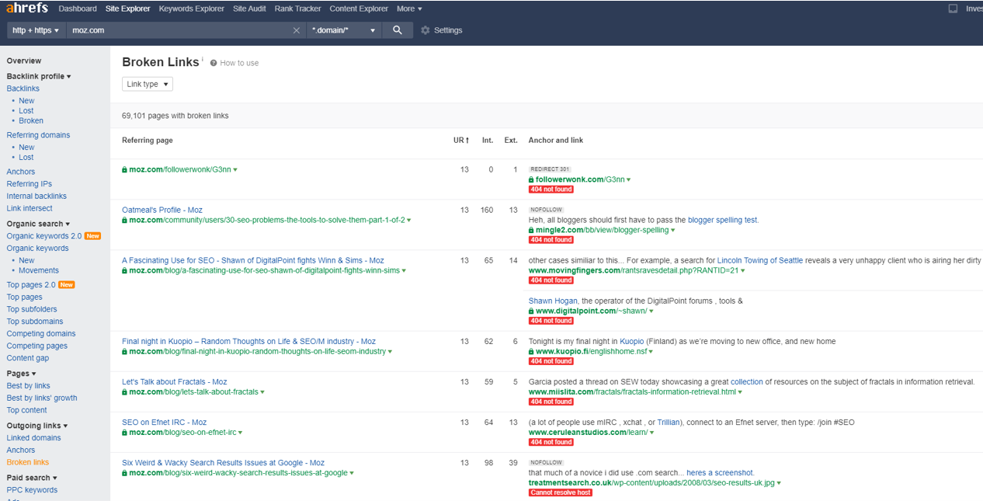
Task: Expand the Link type filter
Action: pyautogui.click(x=147, y=84)
